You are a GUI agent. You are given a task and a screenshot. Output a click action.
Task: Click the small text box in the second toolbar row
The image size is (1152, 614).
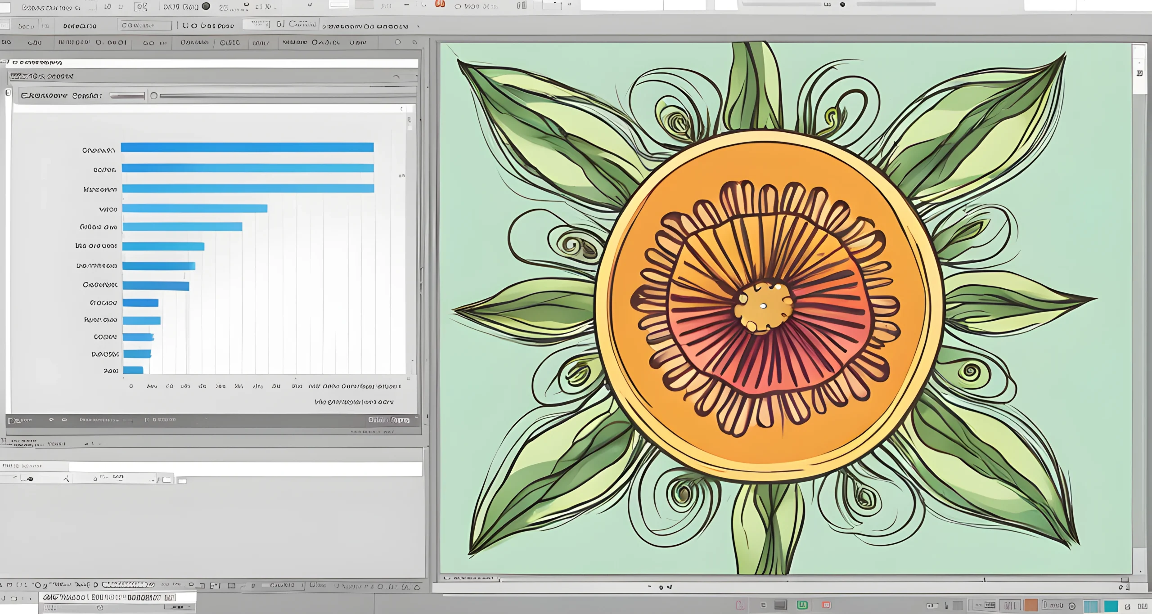pos(256,24)
